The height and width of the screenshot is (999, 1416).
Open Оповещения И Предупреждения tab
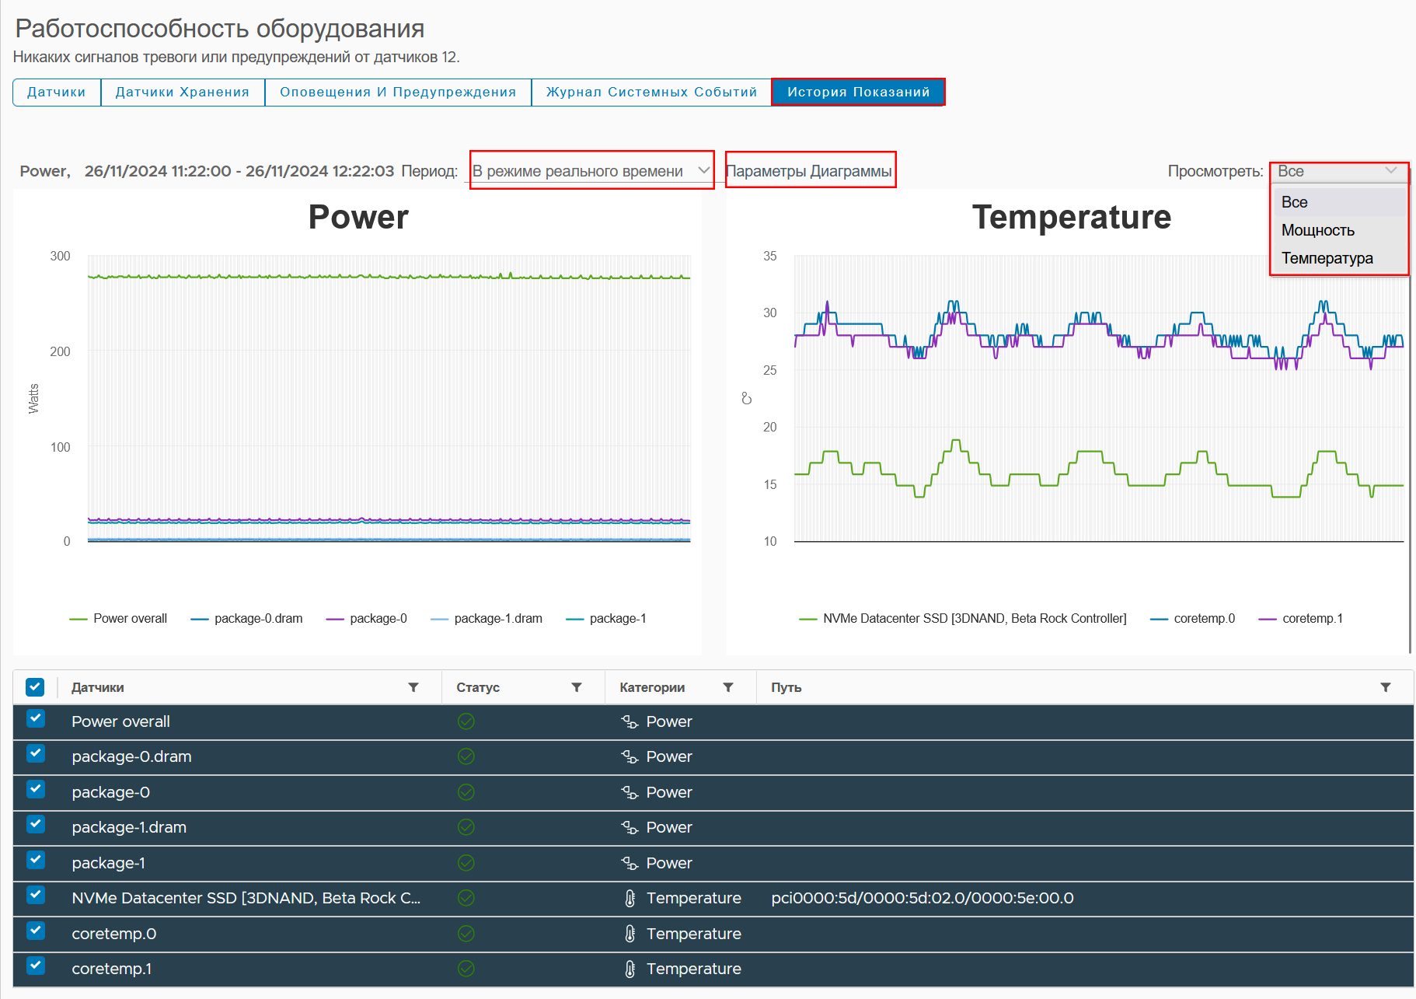(398, 92)
